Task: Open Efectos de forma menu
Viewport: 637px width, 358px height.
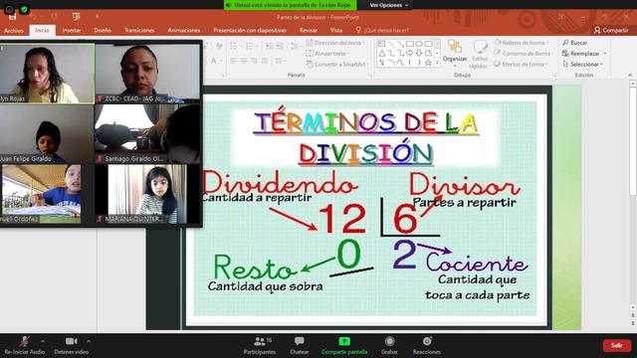Action: [x=522, y=64]
